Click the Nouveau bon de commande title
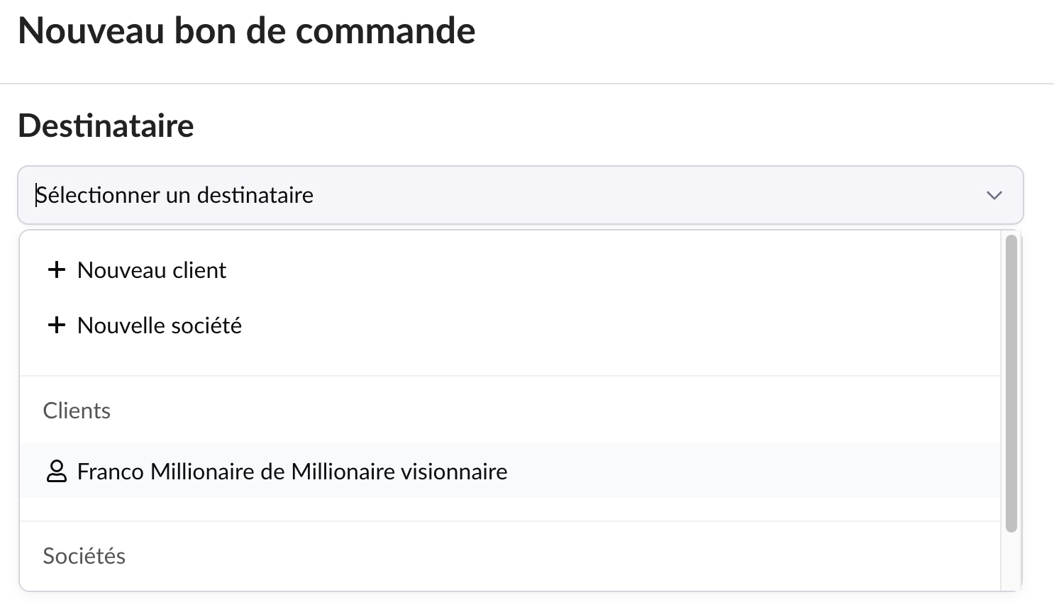 246,30
